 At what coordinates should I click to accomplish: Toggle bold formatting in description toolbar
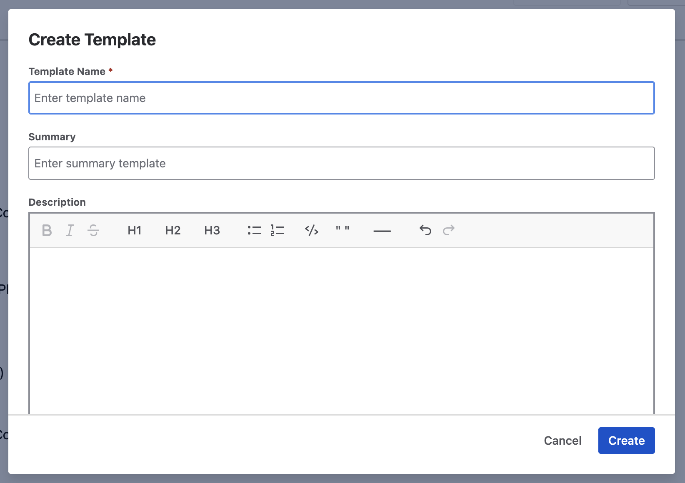(47, 230)
